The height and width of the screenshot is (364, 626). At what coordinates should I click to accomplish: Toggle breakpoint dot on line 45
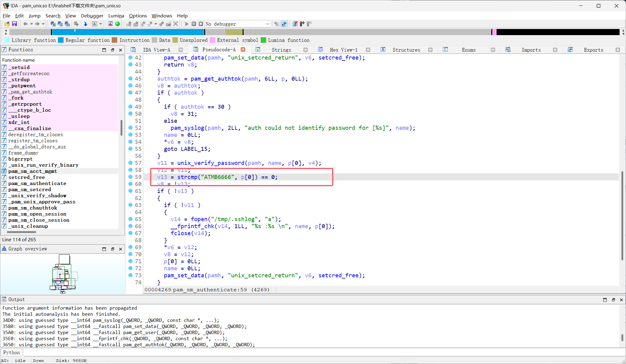[x=130, y=78]
